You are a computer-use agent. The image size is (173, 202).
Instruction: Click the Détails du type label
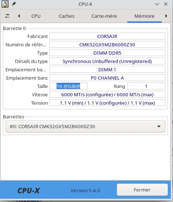pos(31,61)
